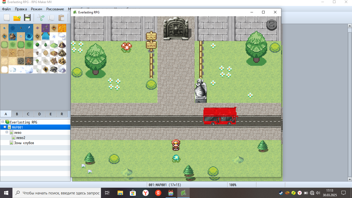Open Task View from the taskbar
This screenshot has height=198, width=352.
(107, 193)
